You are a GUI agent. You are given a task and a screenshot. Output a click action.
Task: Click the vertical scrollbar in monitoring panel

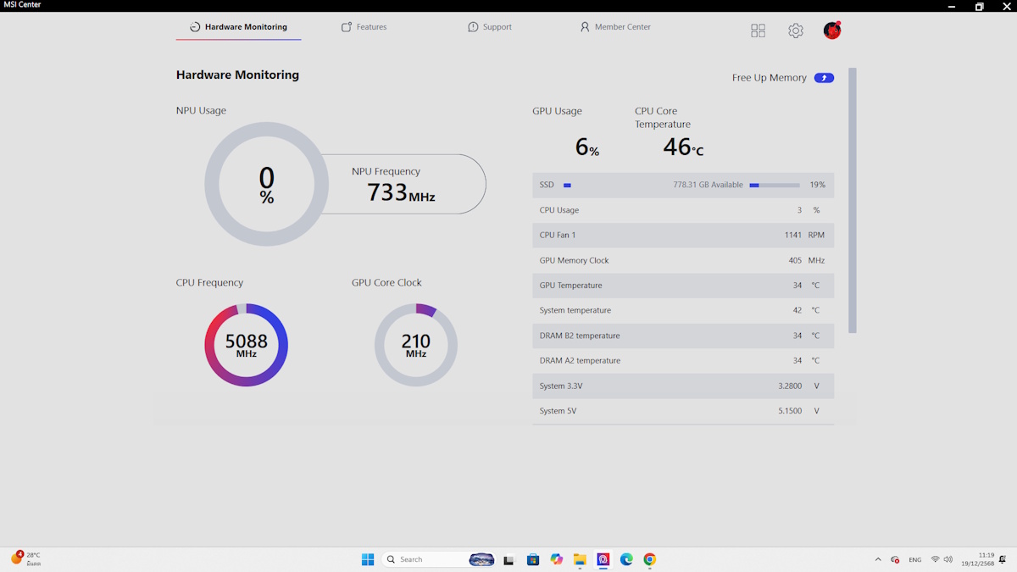[853, 200]
